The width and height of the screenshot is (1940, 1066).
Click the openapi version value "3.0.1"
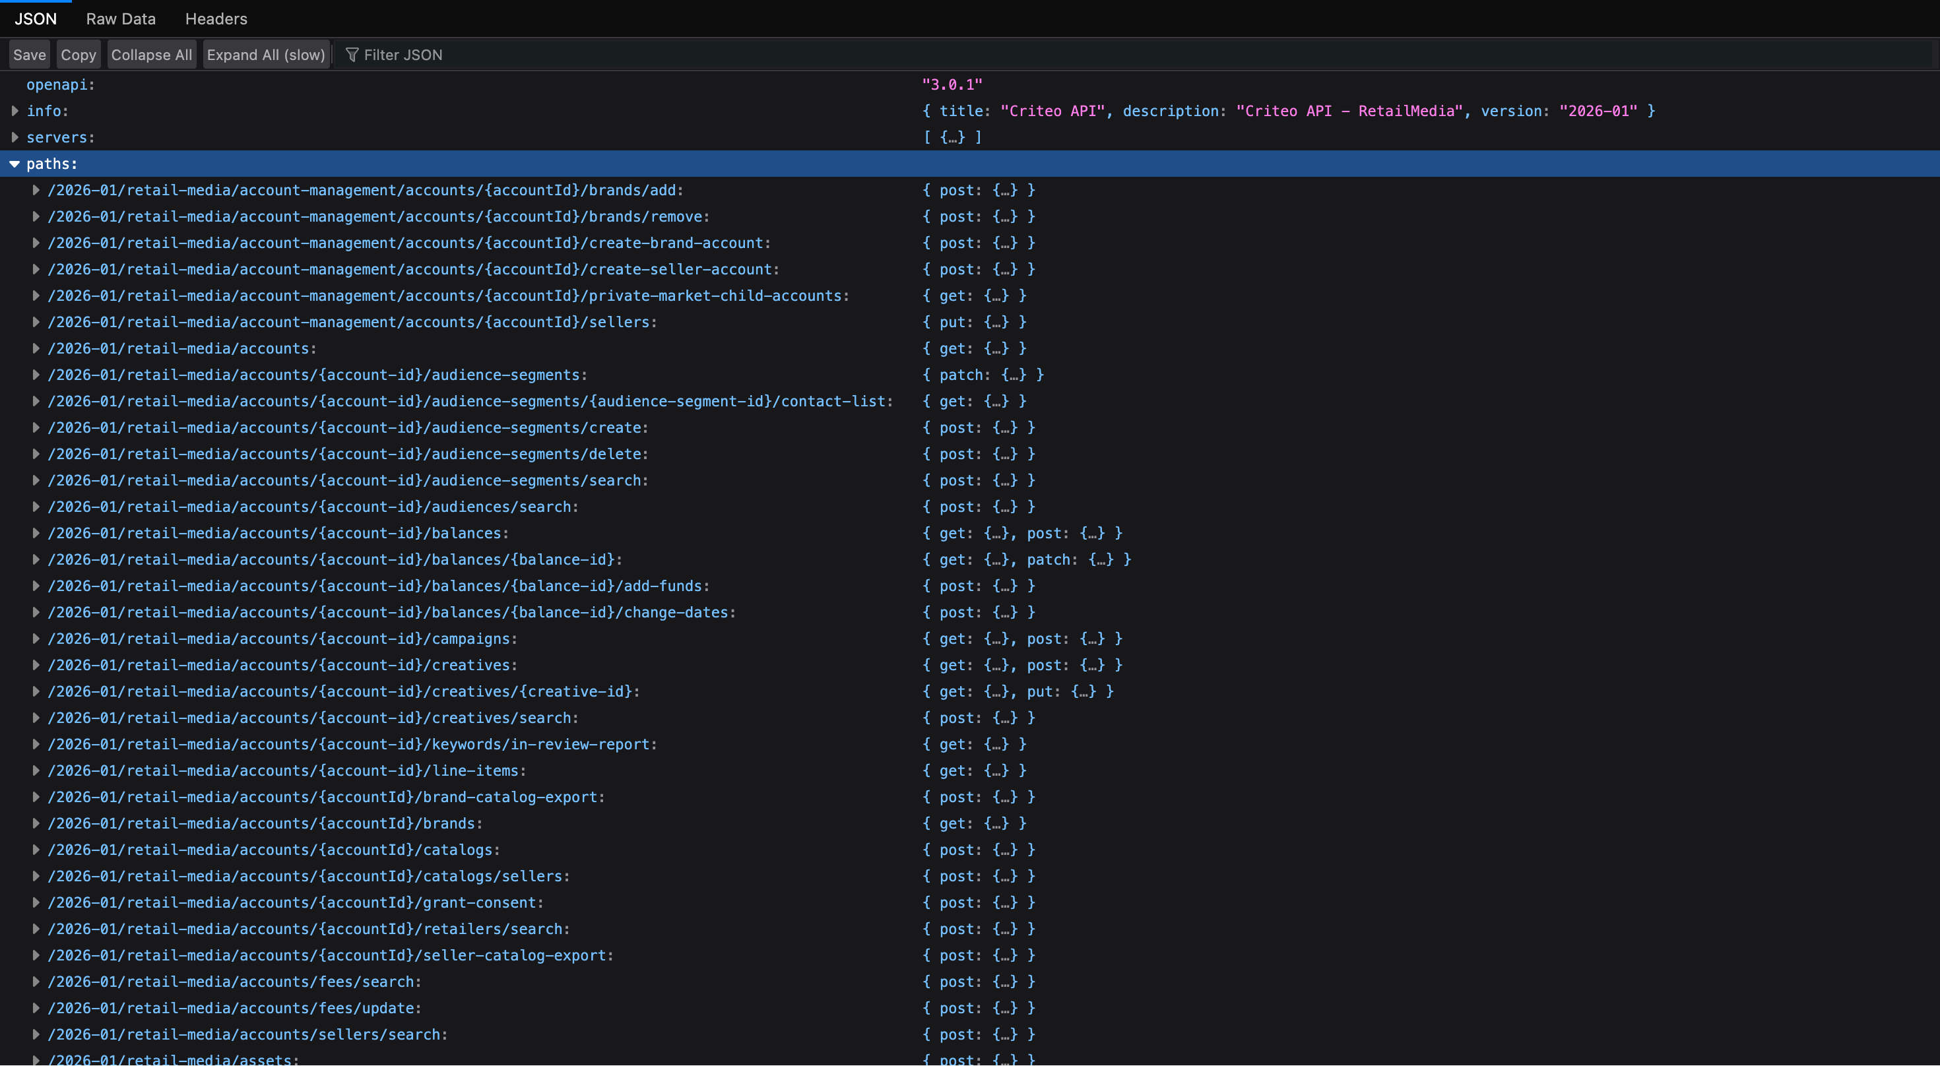[952, 85]
